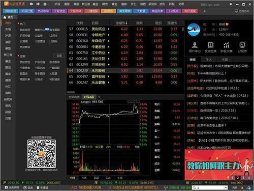Click the stock list vertical scrollbar thumb
The width and height of the screenshot is (254, 191).
(183, 29)
